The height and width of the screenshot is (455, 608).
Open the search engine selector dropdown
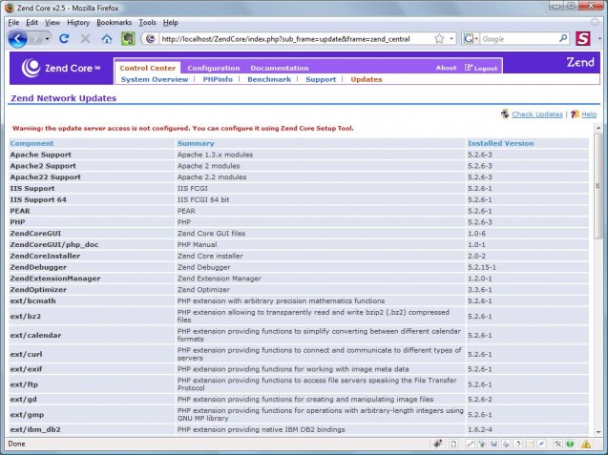click(x=476, y=39)
